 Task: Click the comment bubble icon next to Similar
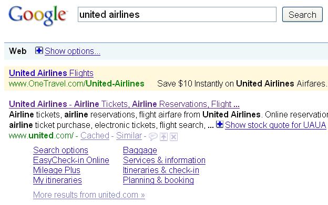153,137
